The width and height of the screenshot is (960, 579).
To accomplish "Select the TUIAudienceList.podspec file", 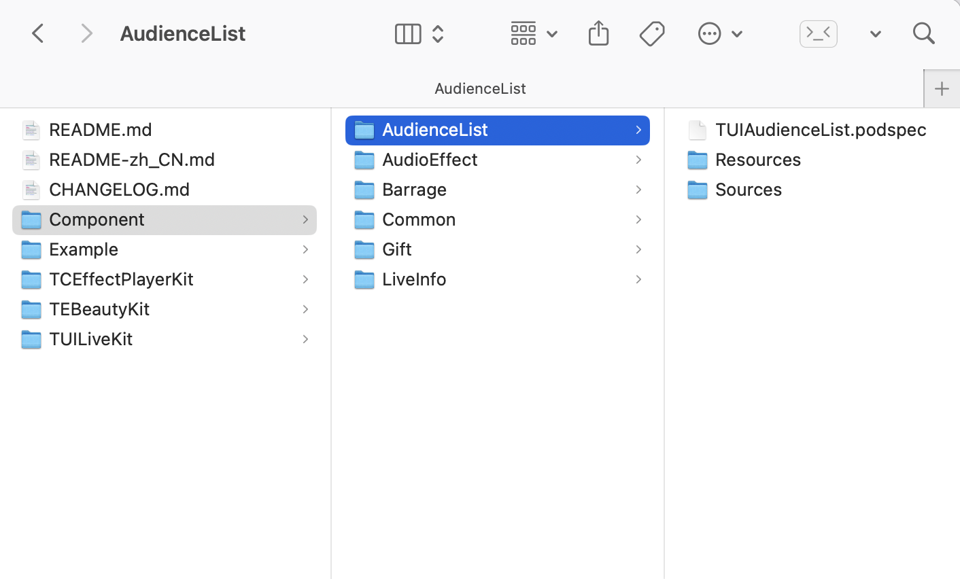I will [820, 130].
